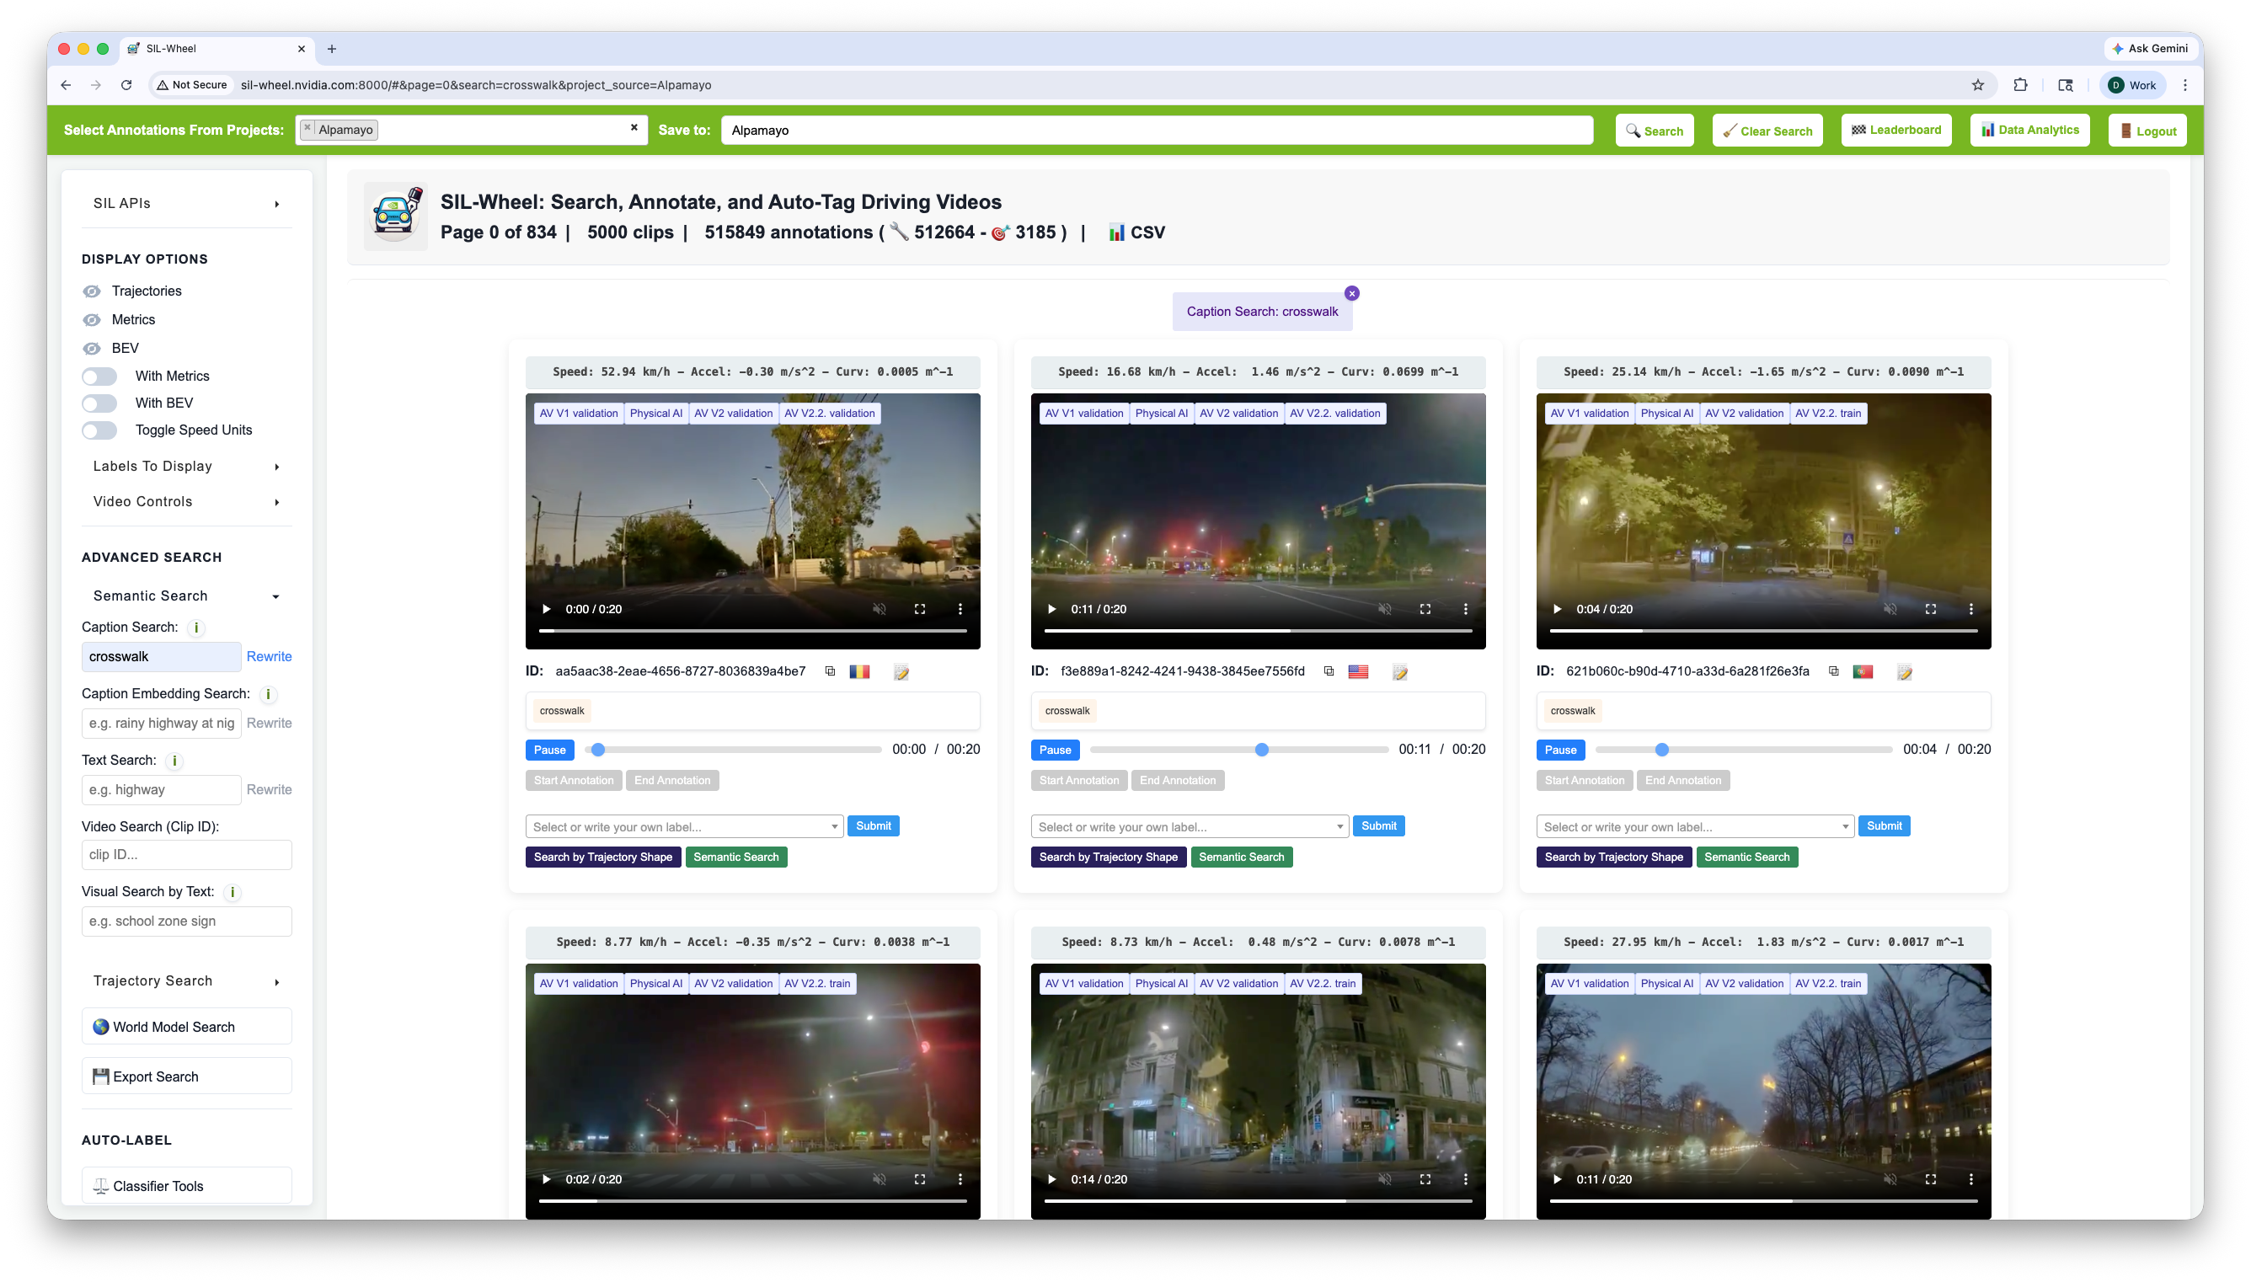Screen dimensions: 2251x1282
Task: Expand Labels To Display
Action: click(187, 467)
